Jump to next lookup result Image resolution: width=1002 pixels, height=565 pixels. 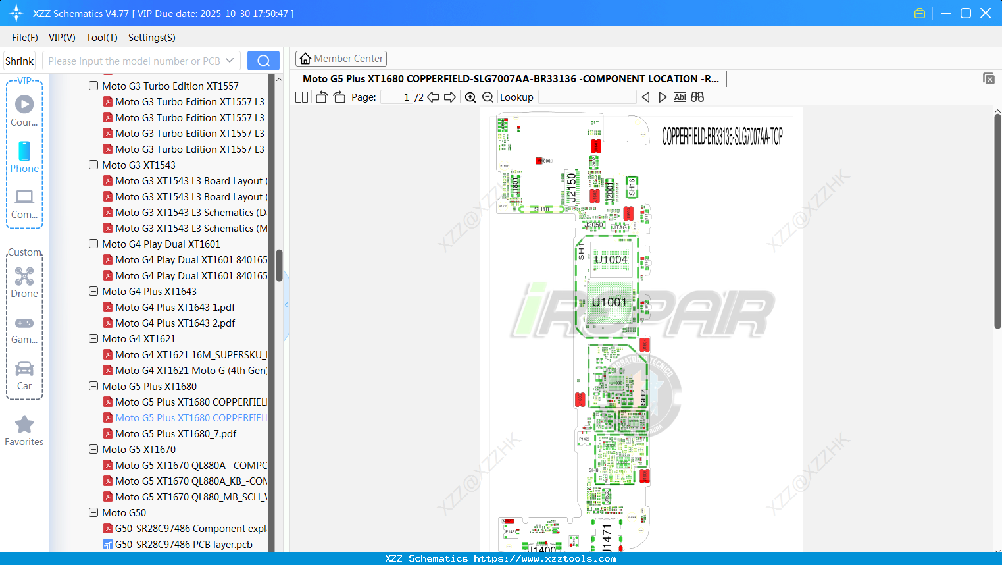pyautogui.click(x=663, y=97)
